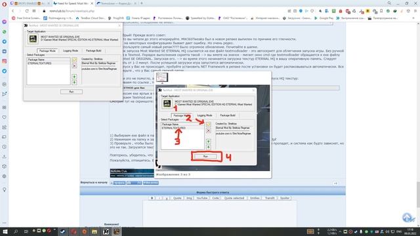Switch to the third browser tab
This screenshot has width=420, height=236.
point(116,3)
